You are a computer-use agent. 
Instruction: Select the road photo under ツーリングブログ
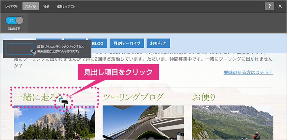click(x=143, y=122)
